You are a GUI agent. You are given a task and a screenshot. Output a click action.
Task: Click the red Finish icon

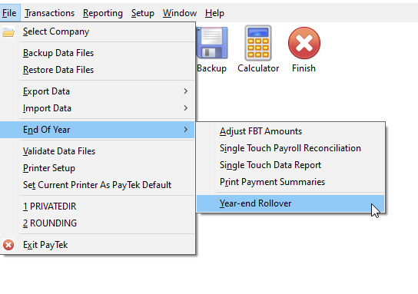point(304,43)
